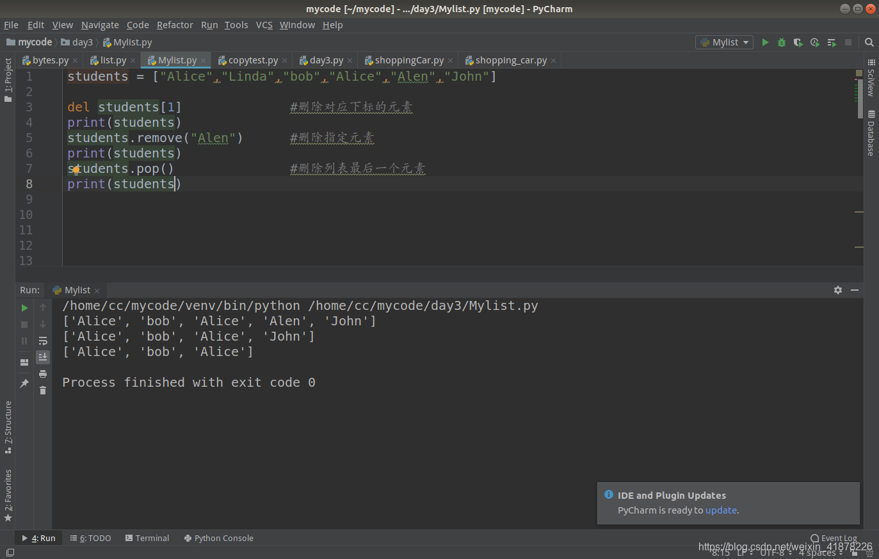Open the Event Log
The height and width of the screenshot is (559, 879).
pyautogui.click(x=833, y=538)
